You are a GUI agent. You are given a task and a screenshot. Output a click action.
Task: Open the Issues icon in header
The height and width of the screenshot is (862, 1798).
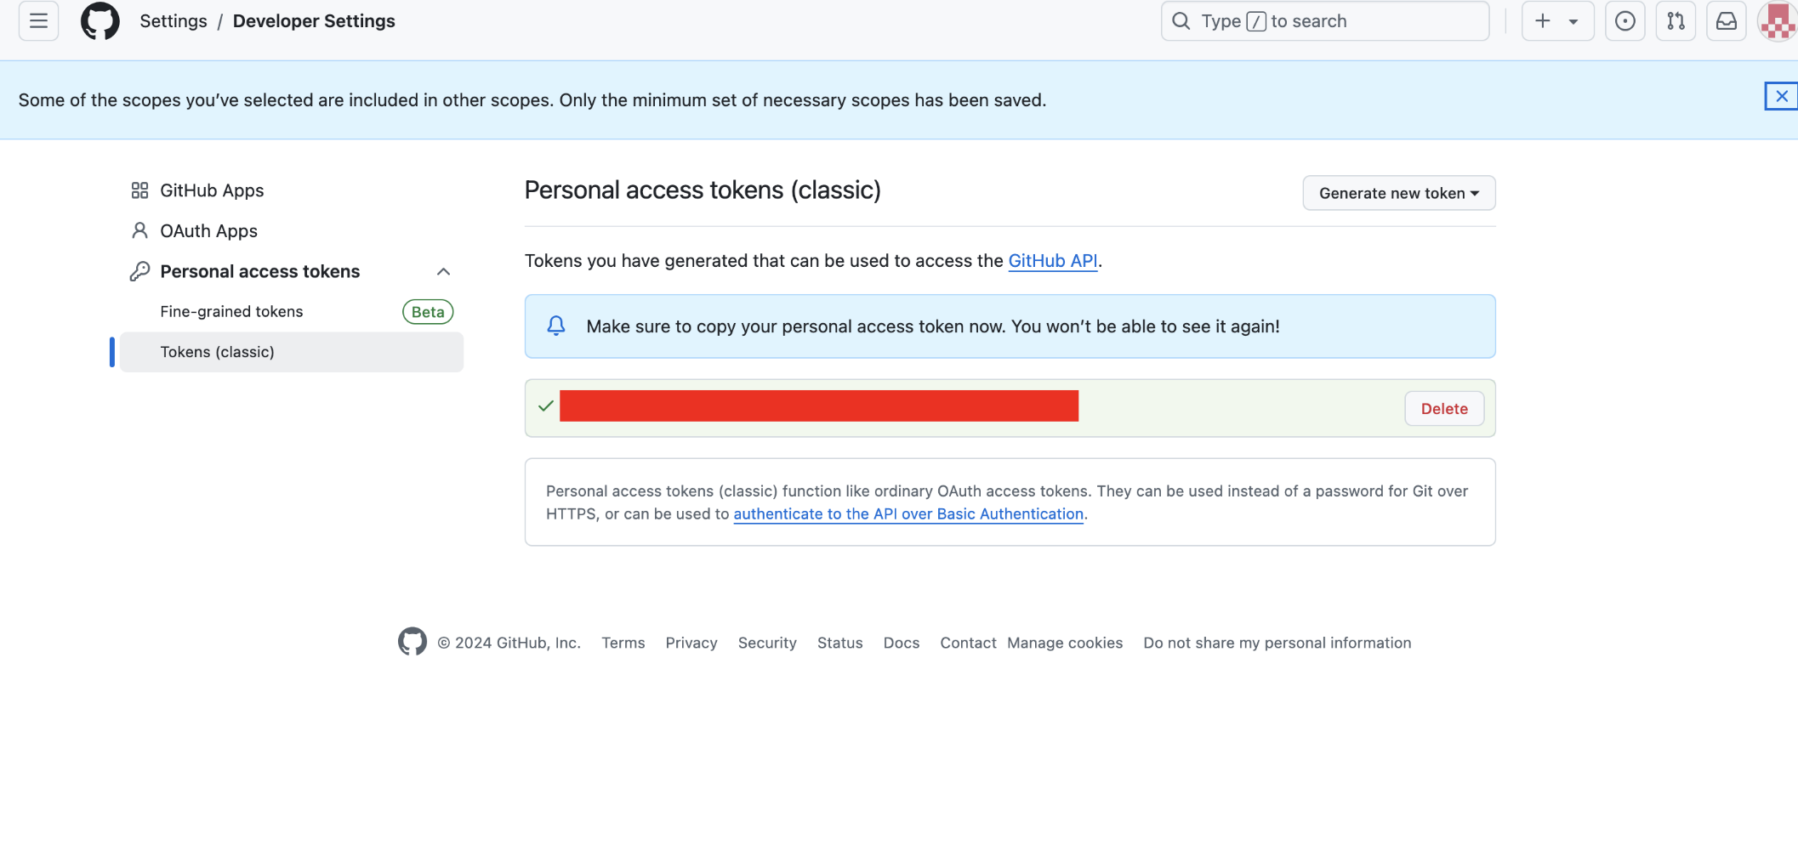(x=1624, y=21)
